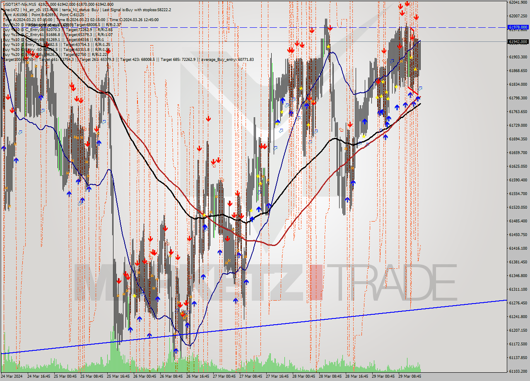Click the blue 61978.000 price marker
Viewport: 530px width, 381px height.
518,27
